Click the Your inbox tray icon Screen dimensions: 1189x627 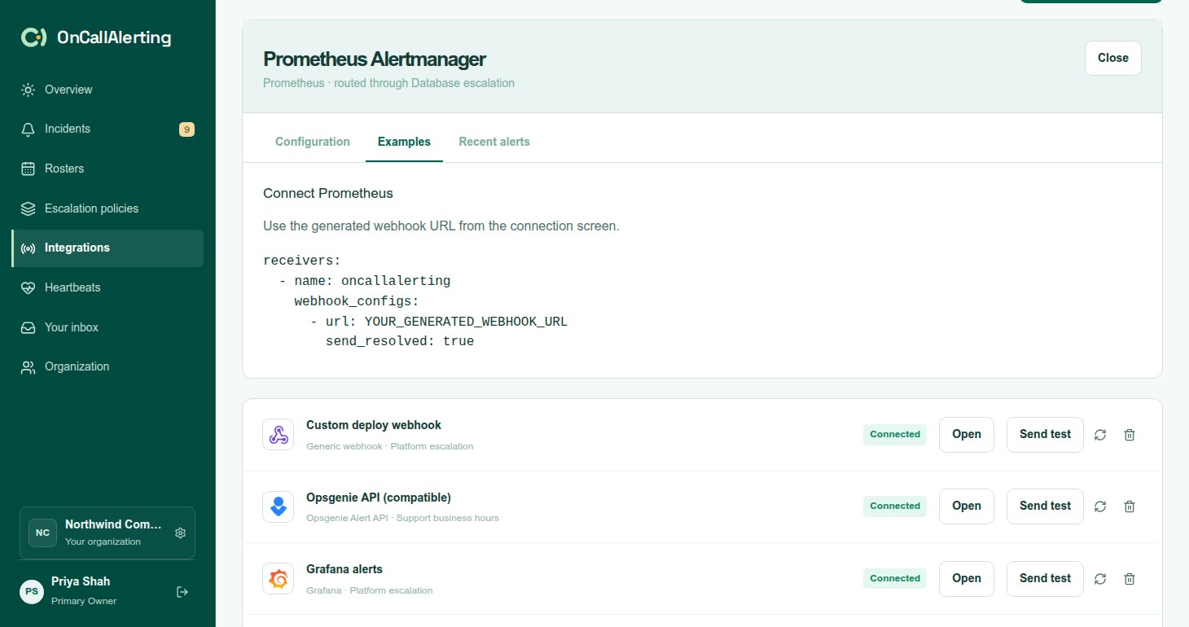coord(29,327)
